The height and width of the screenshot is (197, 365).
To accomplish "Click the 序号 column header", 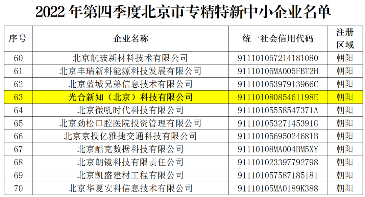I will pos(18,38).
